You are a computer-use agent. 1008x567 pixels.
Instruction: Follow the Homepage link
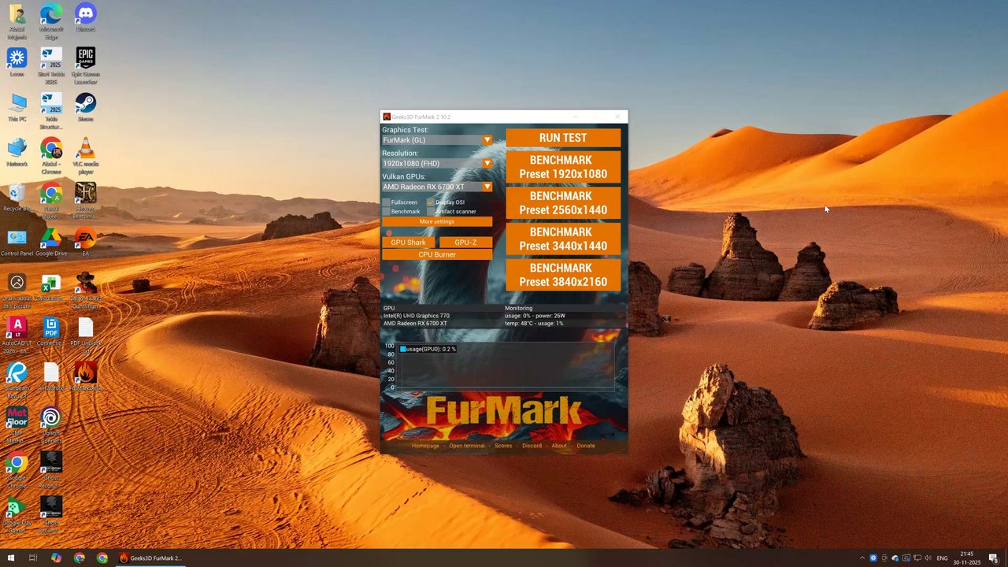(425, 446)
